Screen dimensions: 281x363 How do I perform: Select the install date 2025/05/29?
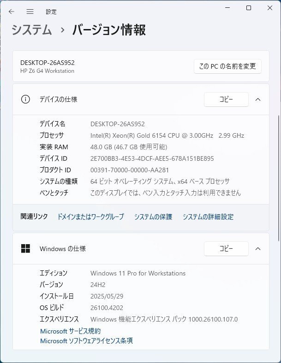107,296
